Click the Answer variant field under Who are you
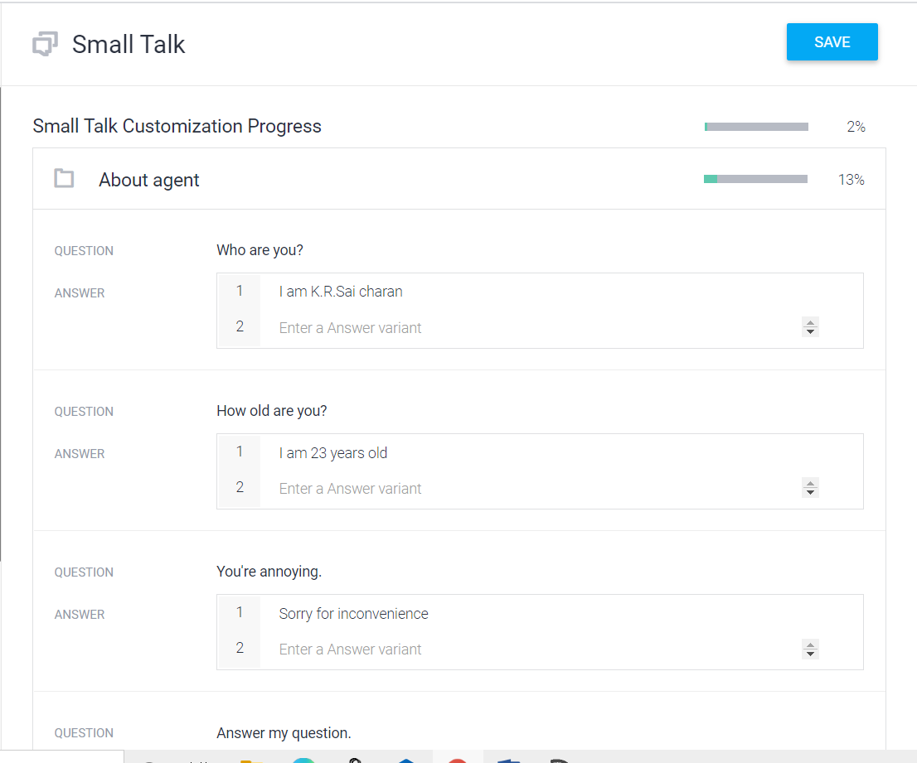 350,327
